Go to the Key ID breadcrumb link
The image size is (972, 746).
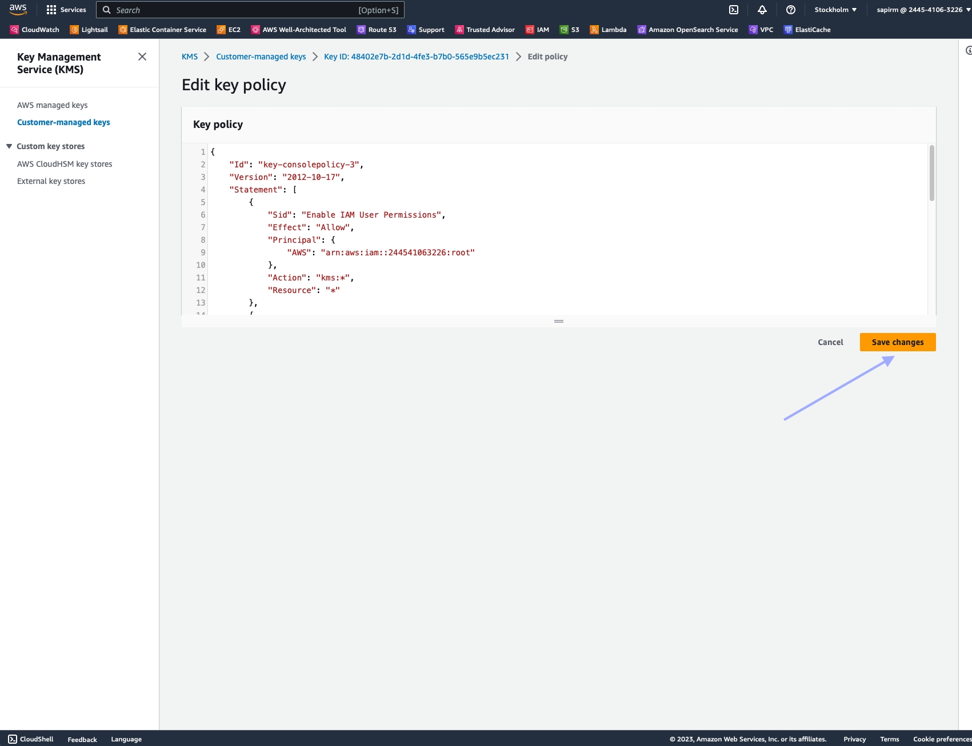(416, 57)
